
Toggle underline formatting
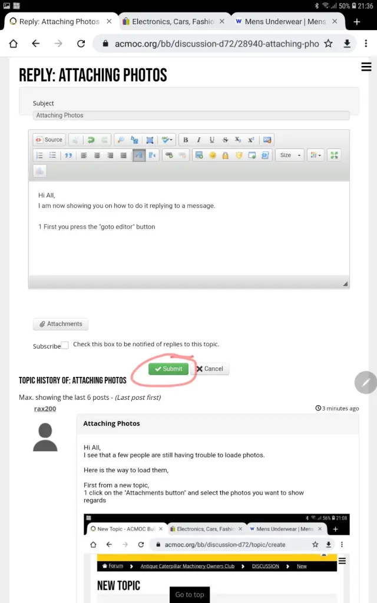tap(211, 140)
